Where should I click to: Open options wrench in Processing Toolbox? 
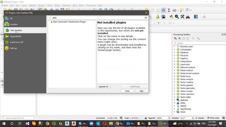click(198, 38)
